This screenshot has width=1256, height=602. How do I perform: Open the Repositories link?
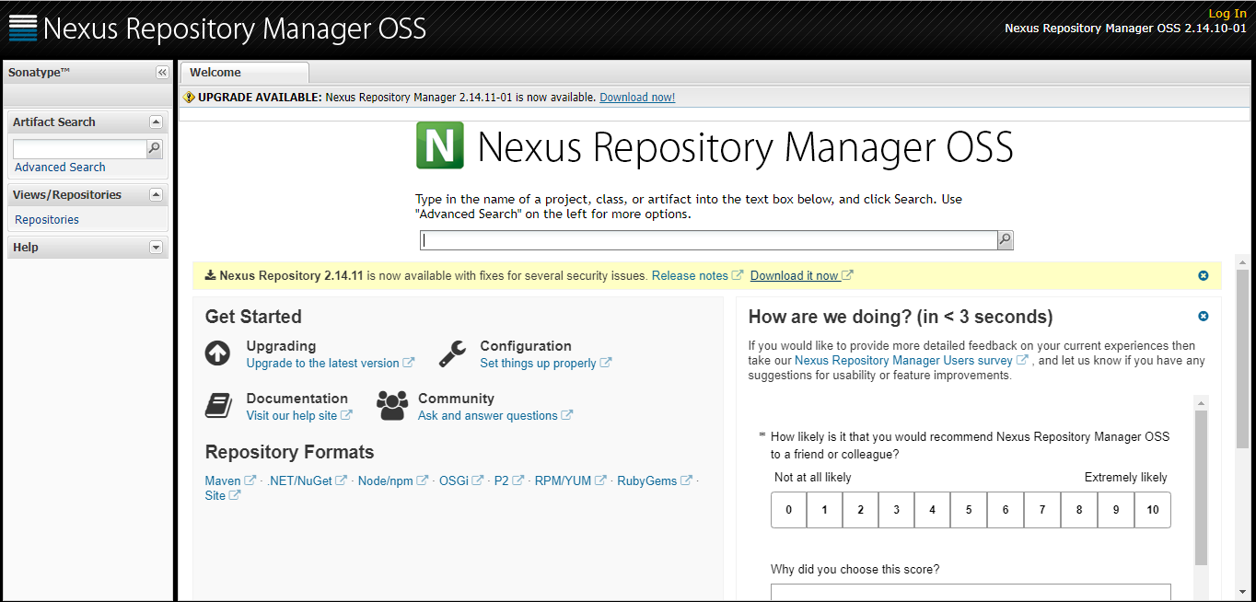[x=47, y=220]
